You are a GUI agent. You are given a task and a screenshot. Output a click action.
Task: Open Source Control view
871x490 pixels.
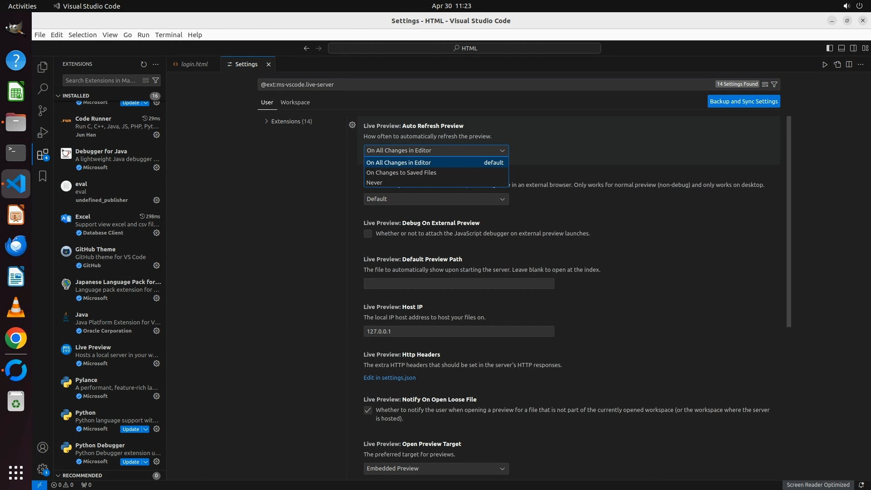pos(43,110)
